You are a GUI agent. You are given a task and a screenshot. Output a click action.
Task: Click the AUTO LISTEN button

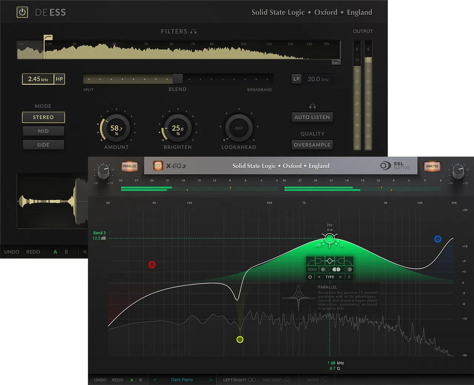pyautogui.click(x=312, y=117)
